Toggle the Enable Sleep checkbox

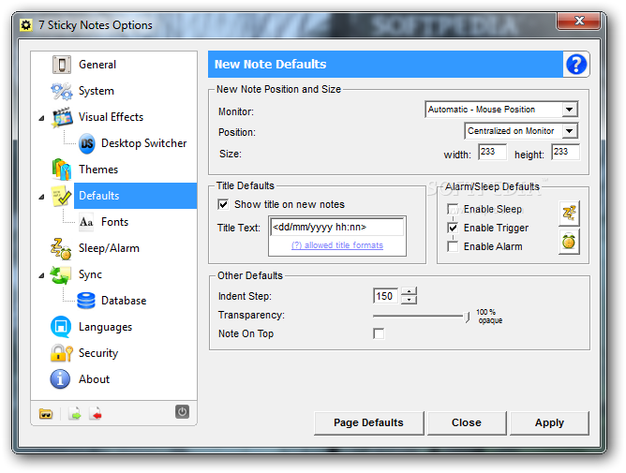pyautogui.click(x=453, y=209)
